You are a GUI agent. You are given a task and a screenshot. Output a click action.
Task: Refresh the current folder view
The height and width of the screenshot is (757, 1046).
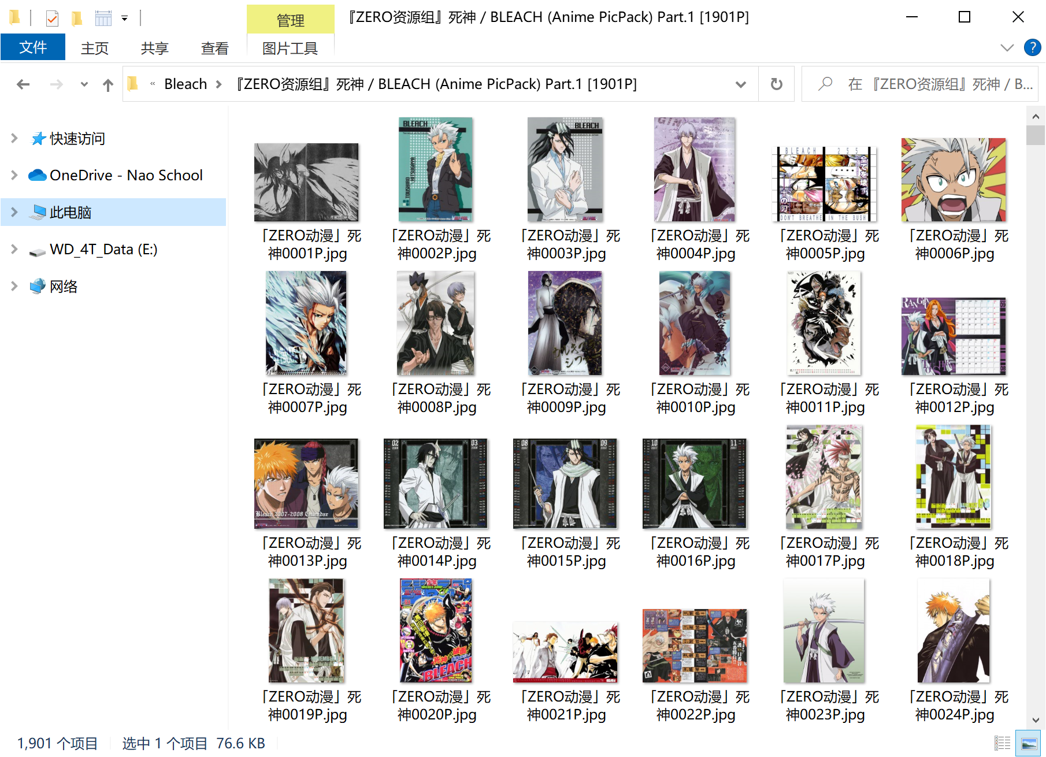point(777,84)
